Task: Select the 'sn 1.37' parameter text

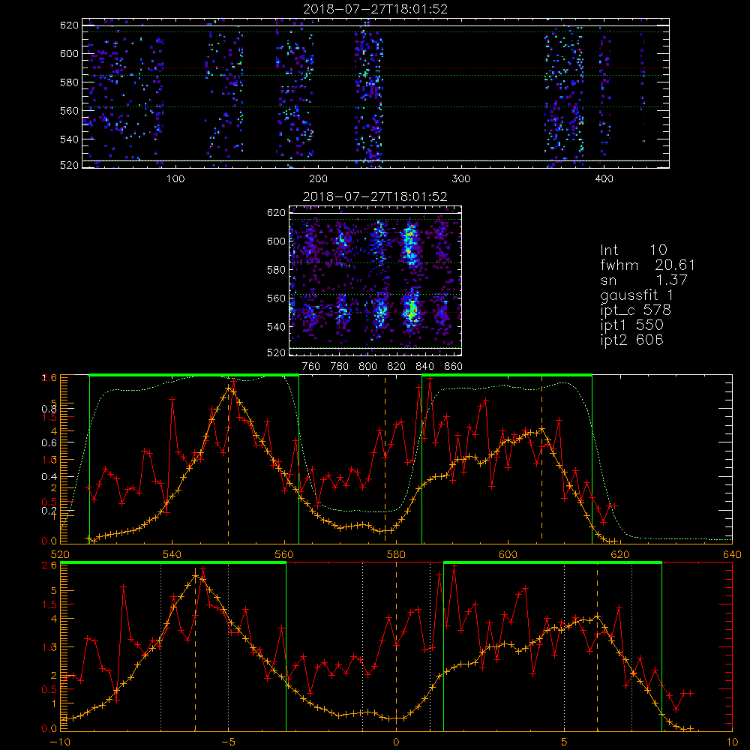Action: [643, 280]
